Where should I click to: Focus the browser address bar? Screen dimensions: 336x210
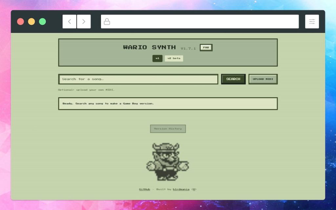click(x=200, y=21)
